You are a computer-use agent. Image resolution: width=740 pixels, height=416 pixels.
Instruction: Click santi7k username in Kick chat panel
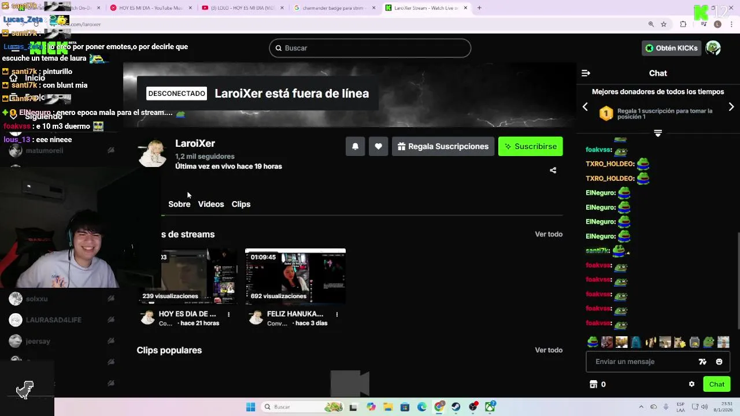[x=598, y=251]
